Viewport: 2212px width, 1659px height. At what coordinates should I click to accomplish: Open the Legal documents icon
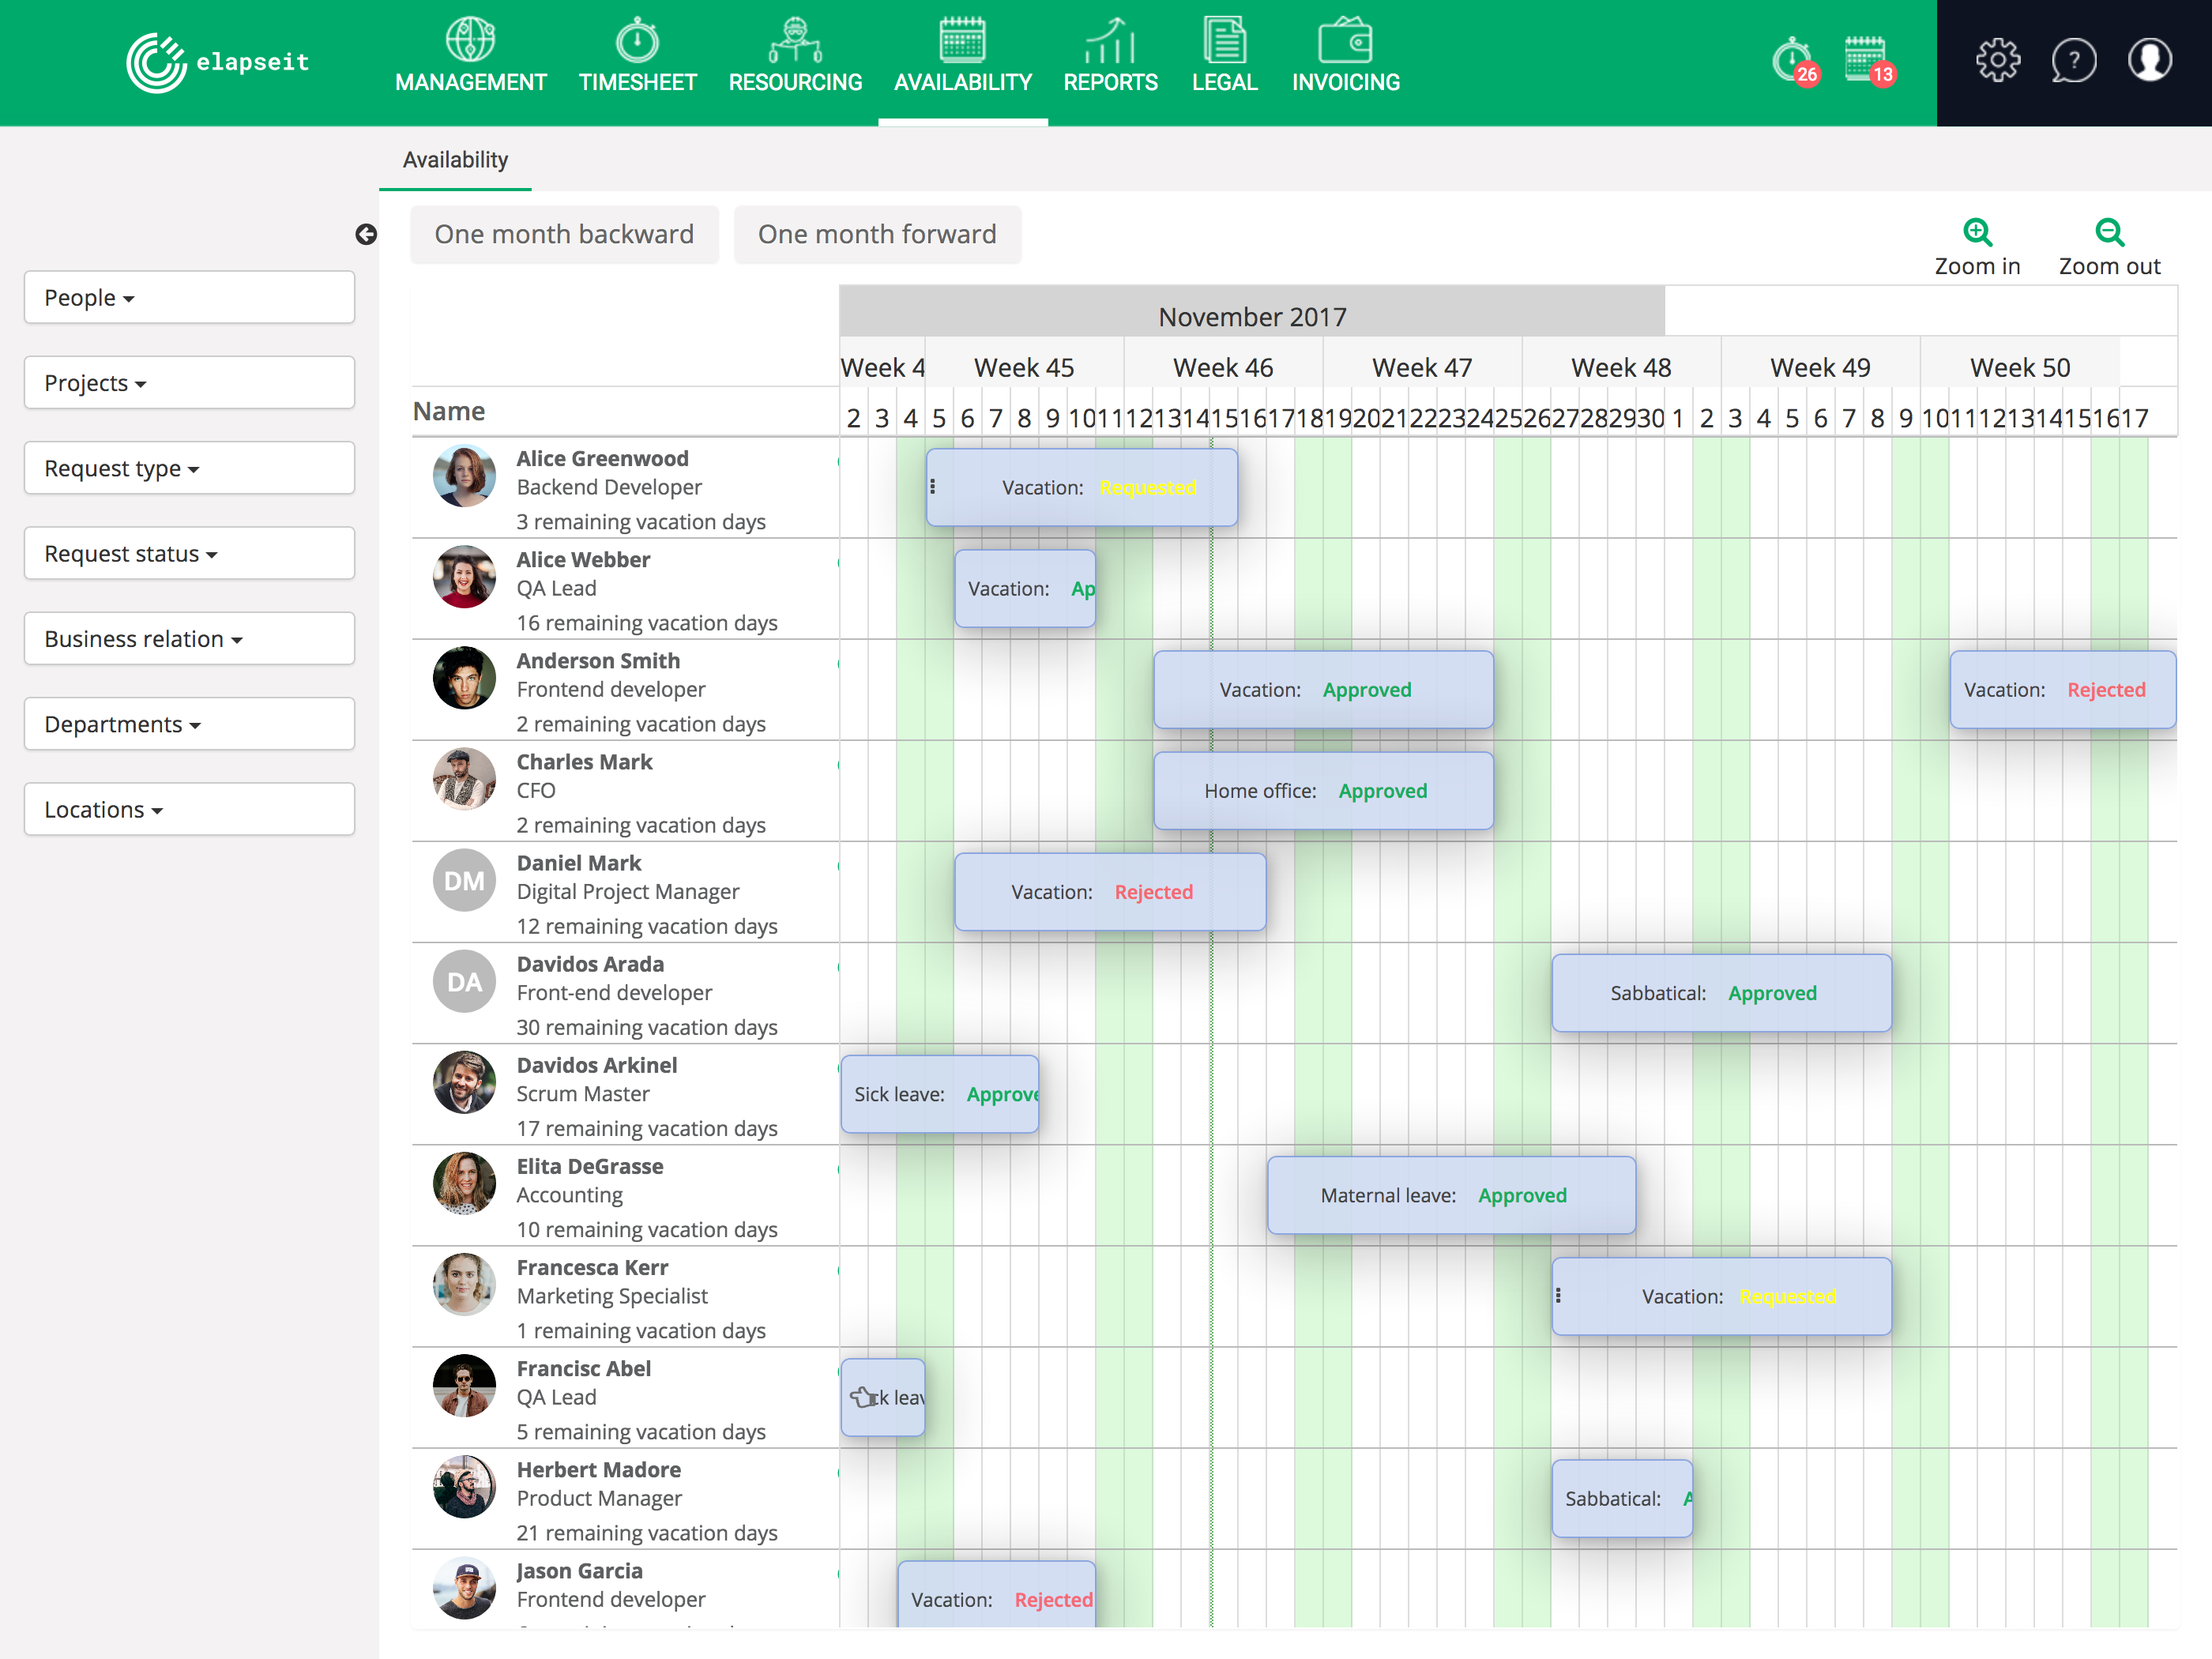[x=1224, y=40]
